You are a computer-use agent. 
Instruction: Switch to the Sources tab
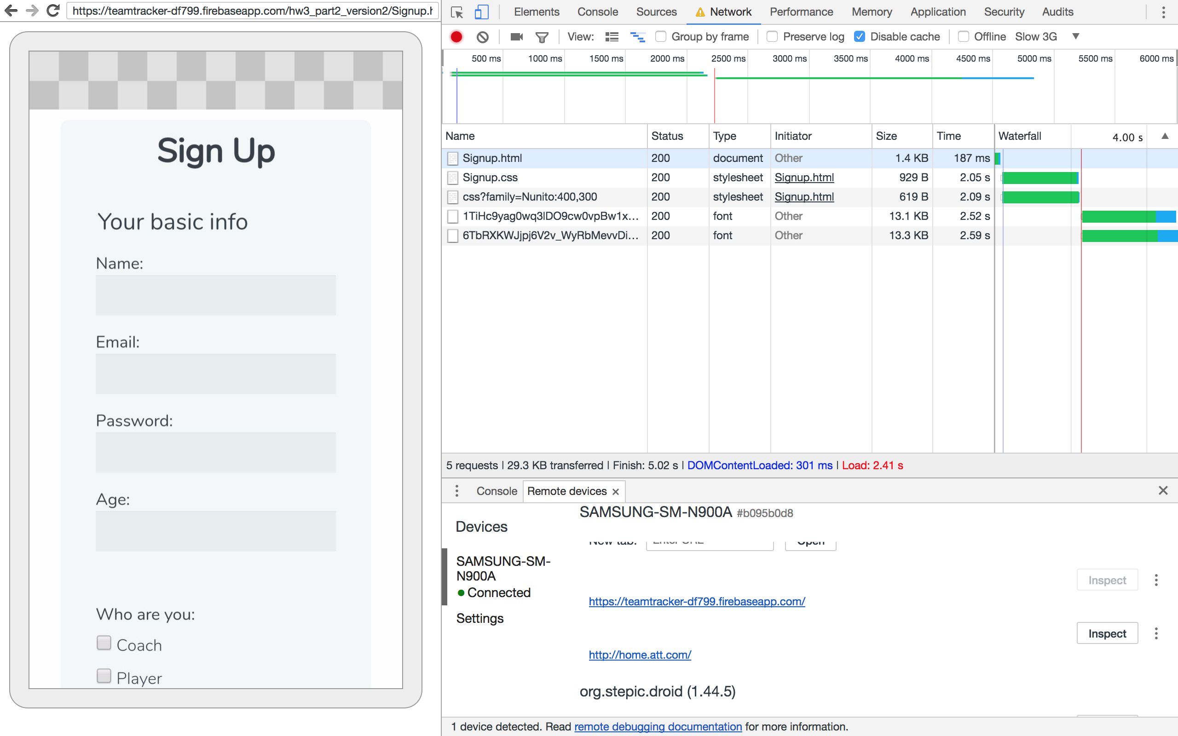point(656,11)
